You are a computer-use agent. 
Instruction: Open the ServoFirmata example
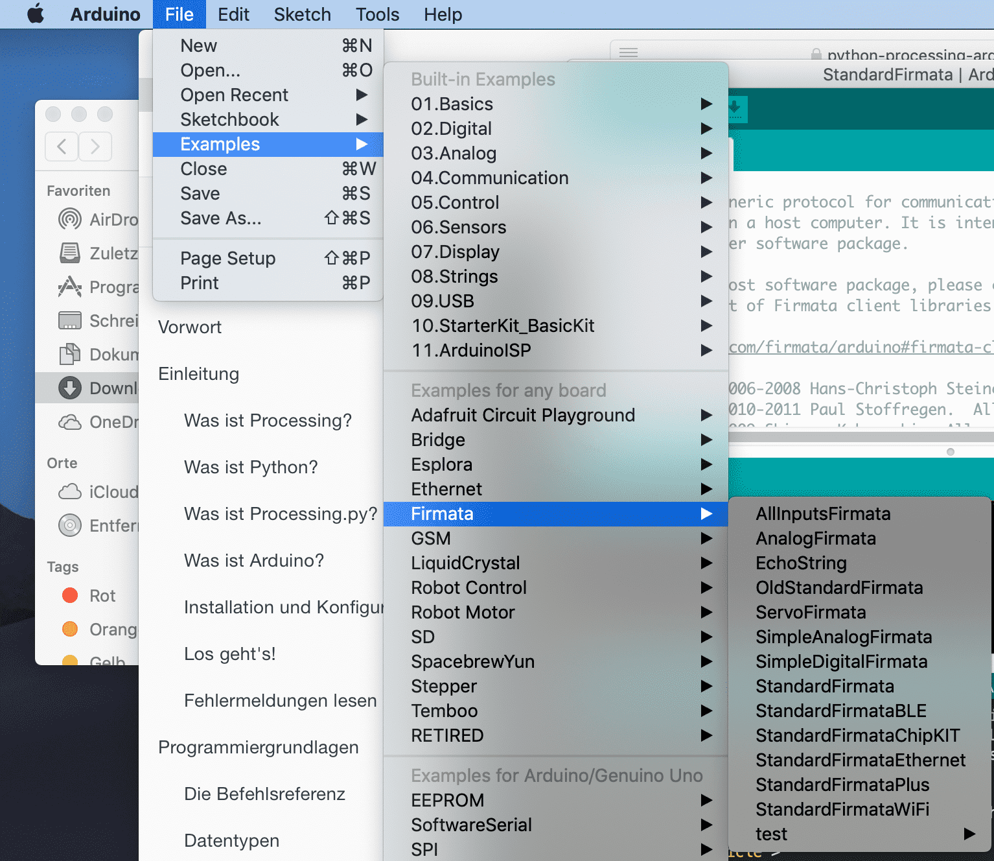coord(860,612)
